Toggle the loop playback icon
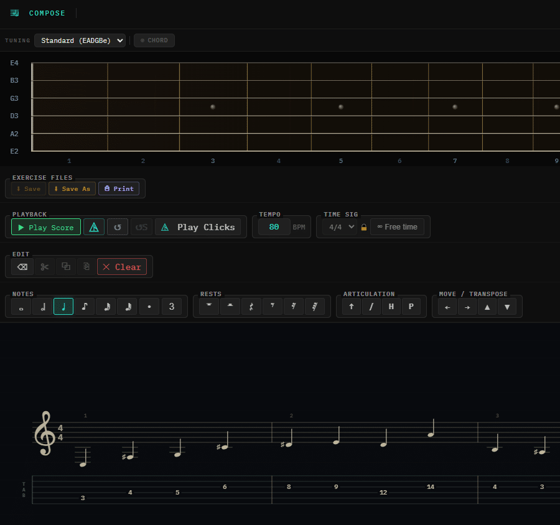 coord(118,227)
